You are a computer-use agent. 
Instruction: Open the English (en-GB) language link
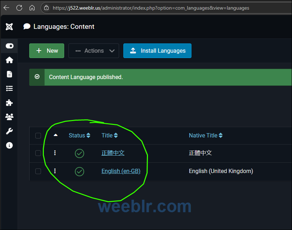pyautogui.click(x=121, y=171)
